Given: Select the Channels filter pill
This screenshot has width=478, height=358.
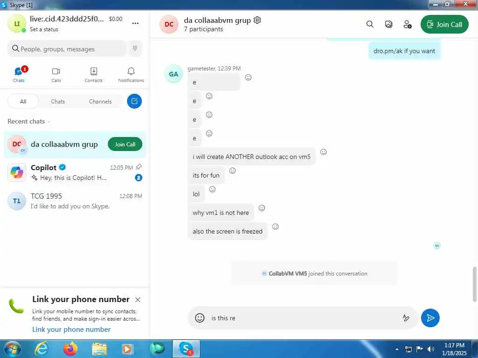Looking at the screenshot, I should [100, 101].
